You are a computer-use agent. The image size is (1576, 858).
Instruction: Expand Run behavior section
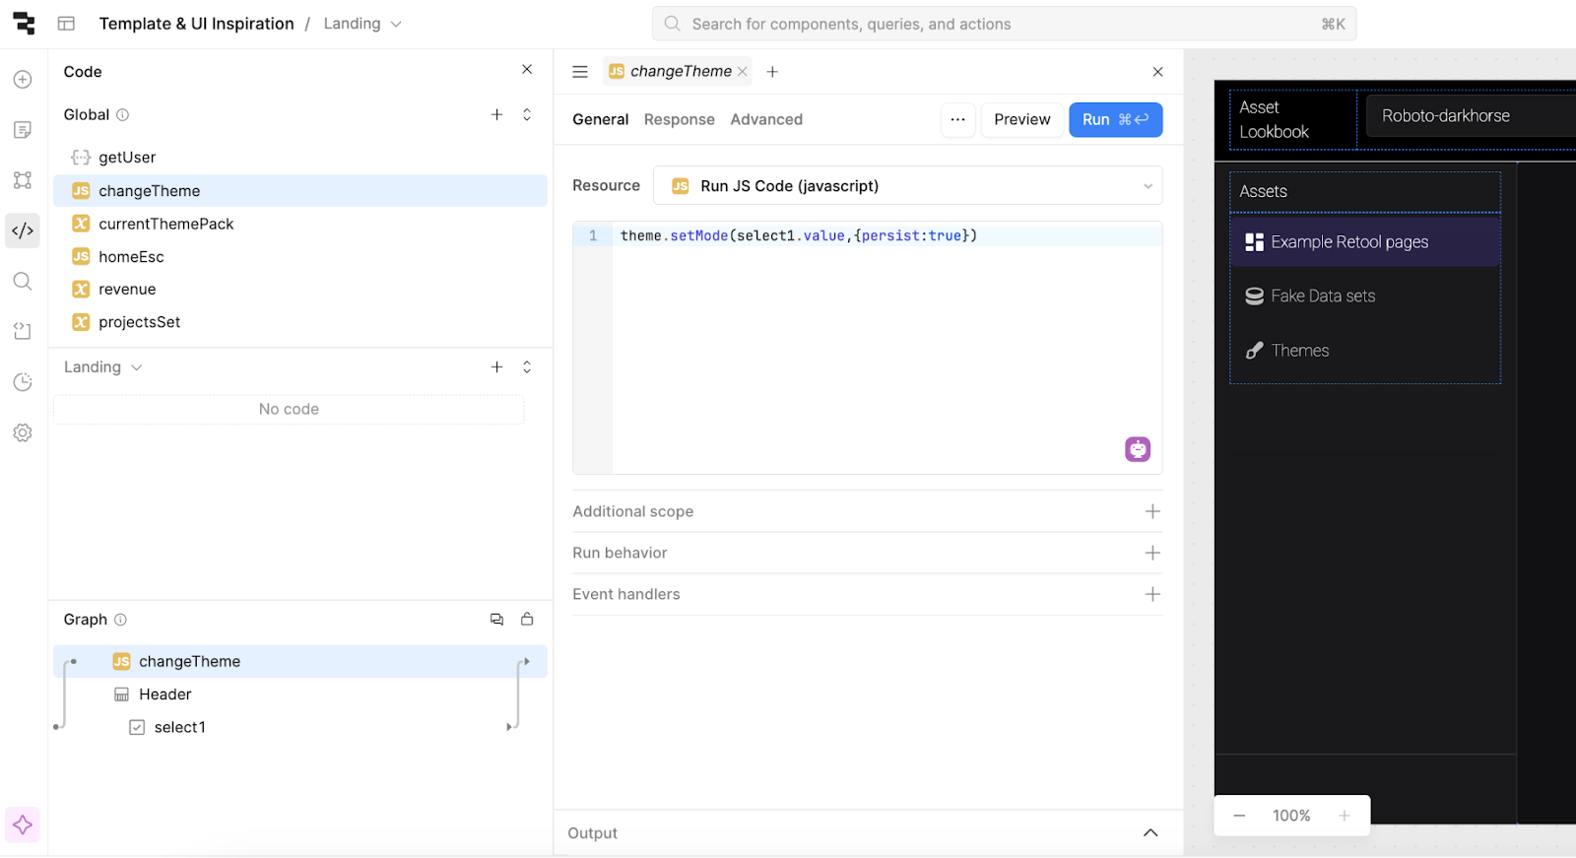[x=867, y=553]
